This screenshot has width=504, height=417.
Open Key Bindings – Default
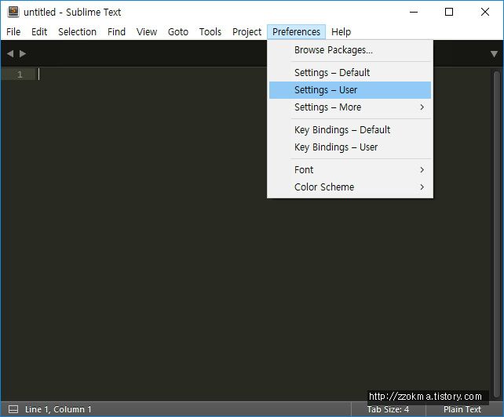coord(350,130)
